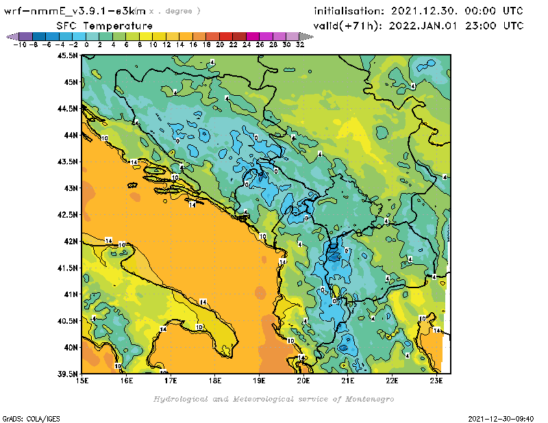Image resolution: width=548 pixels, height=423 pixels.
Task: Click the legend tick label 32
Action: coord(300,44)
